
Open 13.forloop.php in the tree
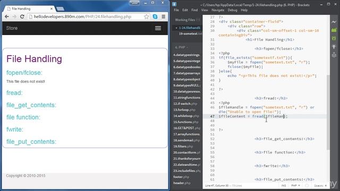pos(184,110)
